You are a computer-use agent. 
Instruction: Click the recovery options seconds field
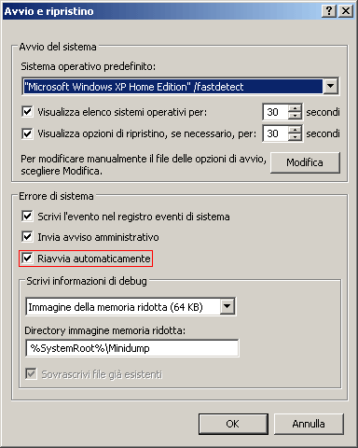point(276,133)
